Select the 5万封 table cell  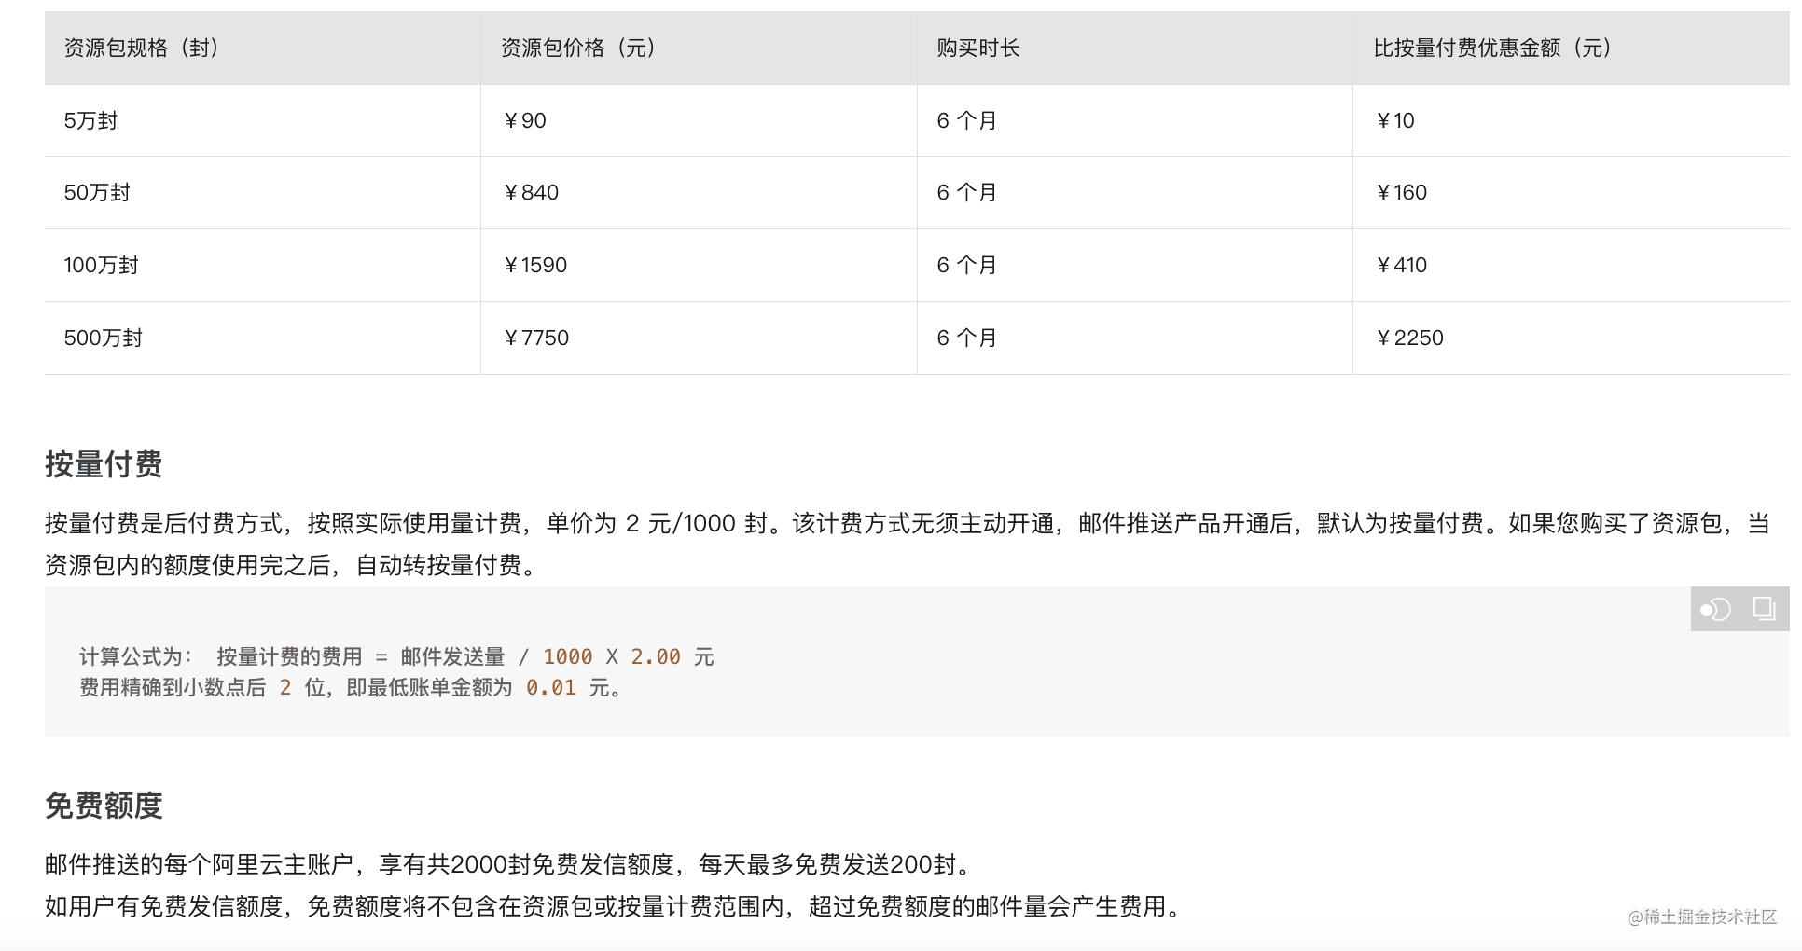pos(90,120)
